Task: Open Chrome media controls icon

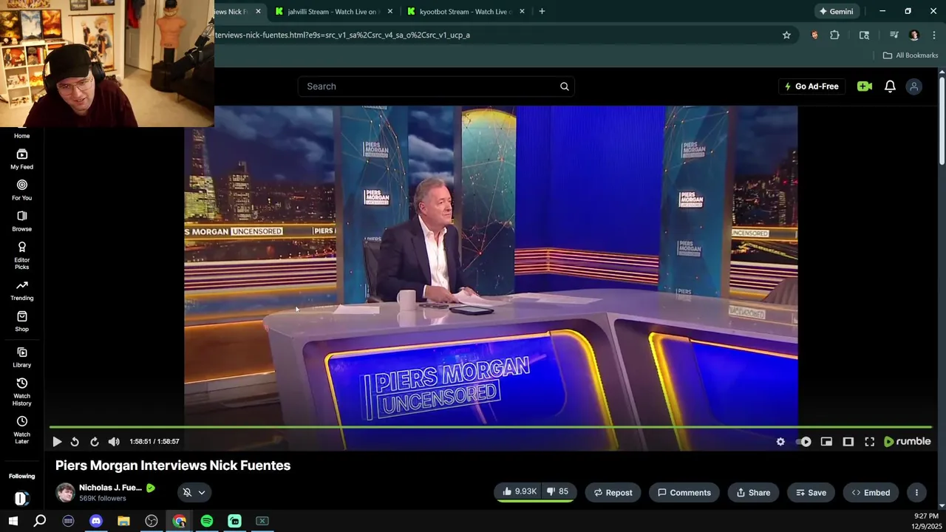Action: click(x=894, y=35)
